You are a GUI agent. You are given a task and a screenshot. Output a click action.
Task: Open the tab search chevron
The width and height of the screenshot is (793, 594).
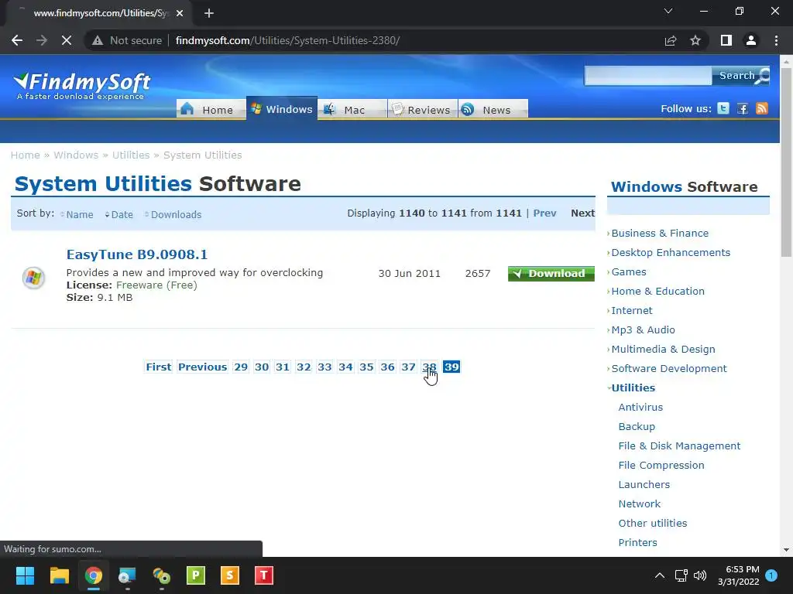[x=668, y=11]
